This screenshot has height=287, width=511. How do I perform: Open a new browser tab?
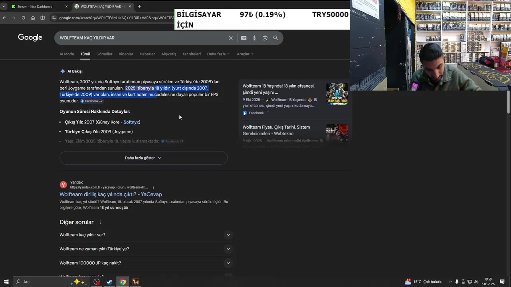(x=139, y=6)
